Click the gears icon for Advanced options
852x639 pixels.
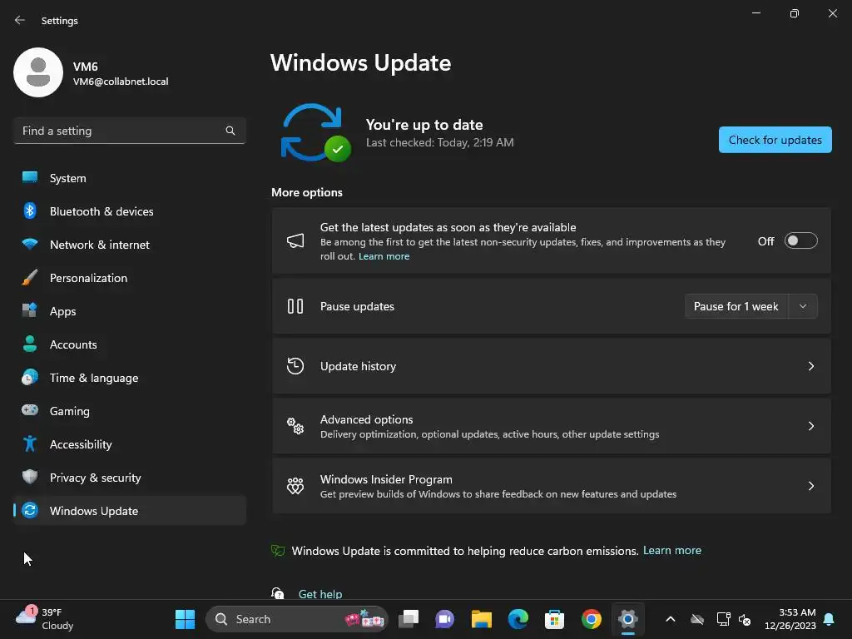pos(295,426)
